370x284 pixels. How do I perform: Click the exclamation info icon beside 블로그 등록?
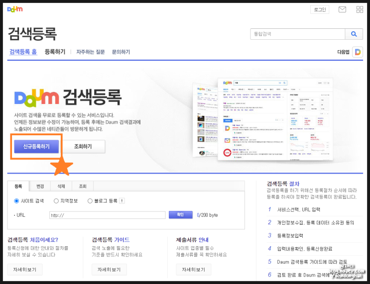click(x=122, y=201)
